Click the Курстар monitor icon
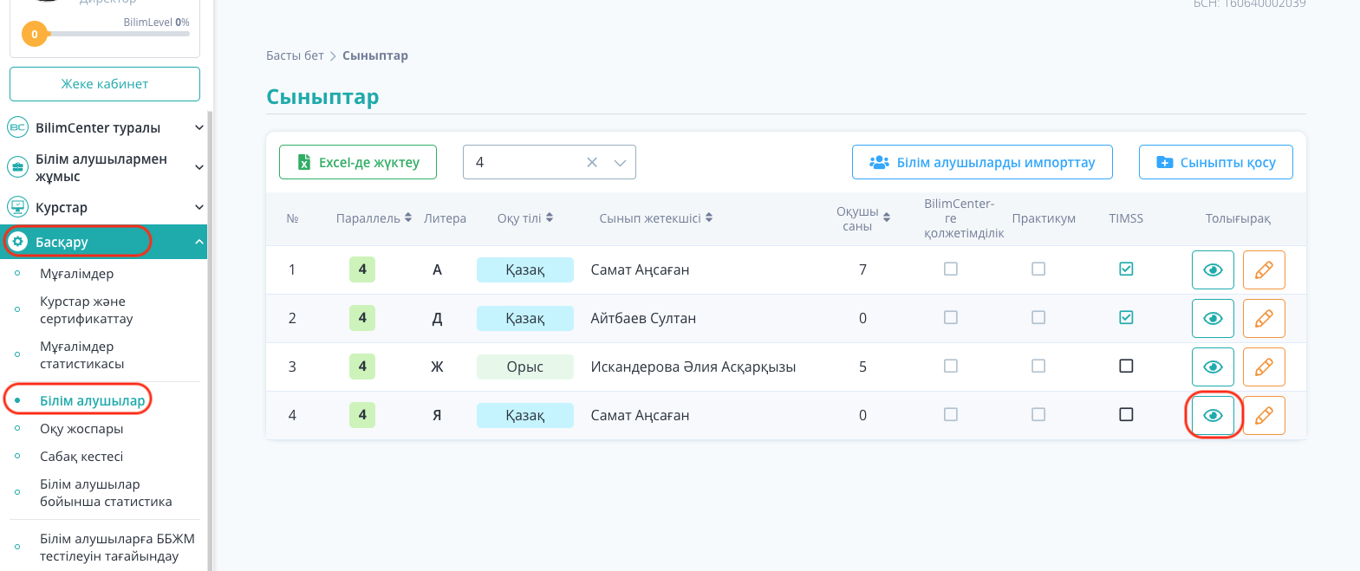 coord(17,207)
